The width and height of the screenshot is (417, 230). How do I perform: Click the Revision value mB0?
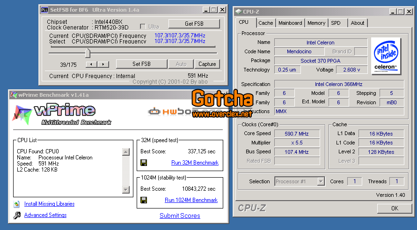click(392, 102)
